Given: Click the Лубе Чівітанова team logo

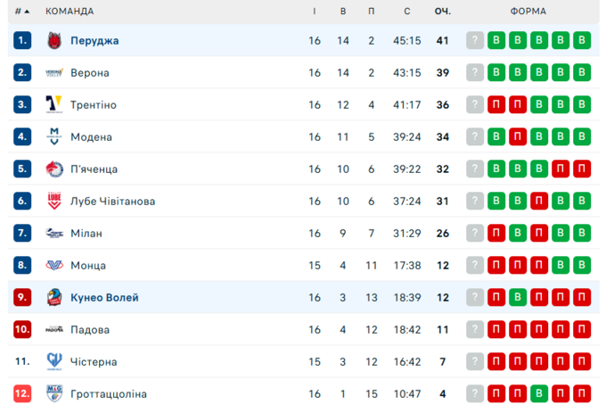Looking at the screenshot, I should [x=53, y=201].
